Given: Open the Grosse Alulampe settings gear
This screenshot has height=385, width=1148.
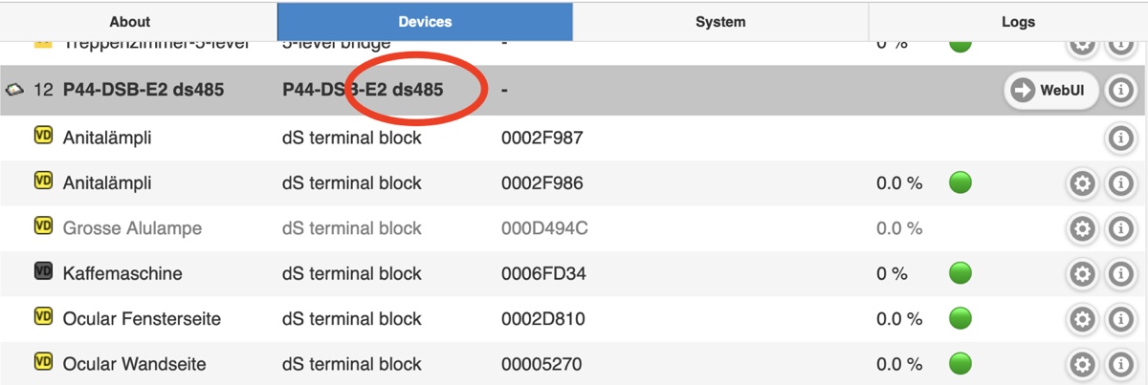Looking at the screenshot, I should coord(1082,228).
